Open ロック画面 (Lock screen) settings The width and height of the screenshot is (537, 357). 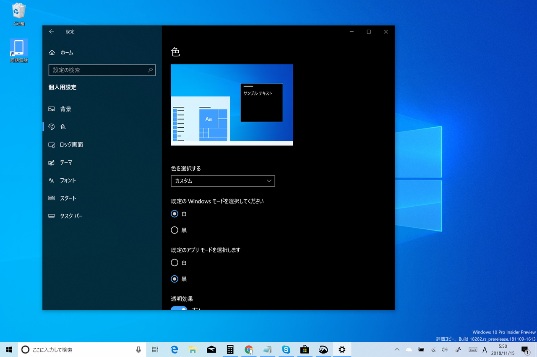[52, 145]
